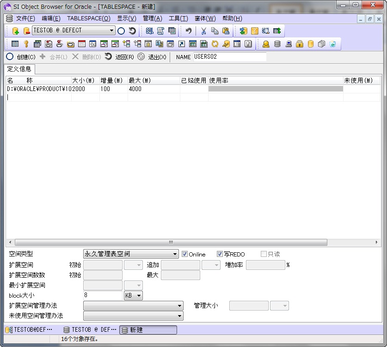The height and width of the screenshot is (347, 387).
Task: Open the 编辑(E) menu
Action: [51, 18]
